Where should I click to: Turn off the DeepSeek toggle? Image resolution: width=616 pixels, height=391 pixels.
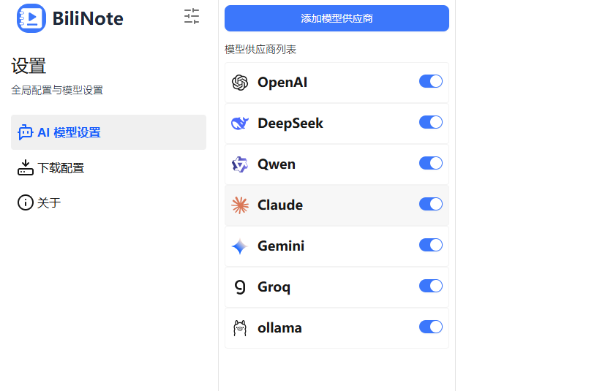(x=431, y=122)
